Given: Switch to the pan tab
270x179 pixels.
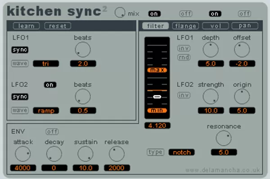Looking at the screenshot, I should click(x=245, y=26).
